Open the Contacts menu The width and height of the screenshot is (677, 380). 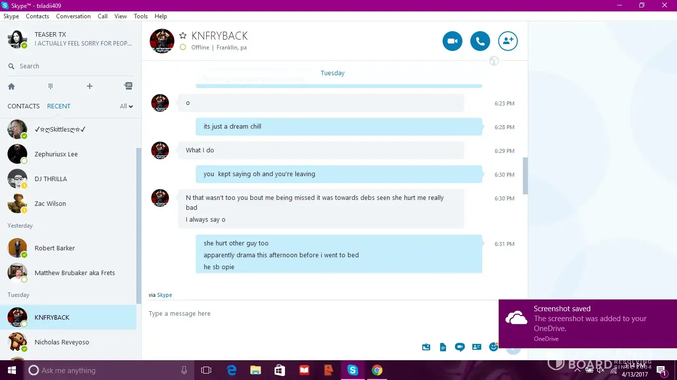point(37,16)
